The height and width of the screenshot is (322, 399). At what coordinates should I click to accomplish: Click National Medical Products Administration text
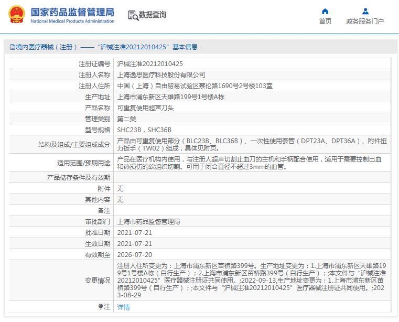coord(72,21)
